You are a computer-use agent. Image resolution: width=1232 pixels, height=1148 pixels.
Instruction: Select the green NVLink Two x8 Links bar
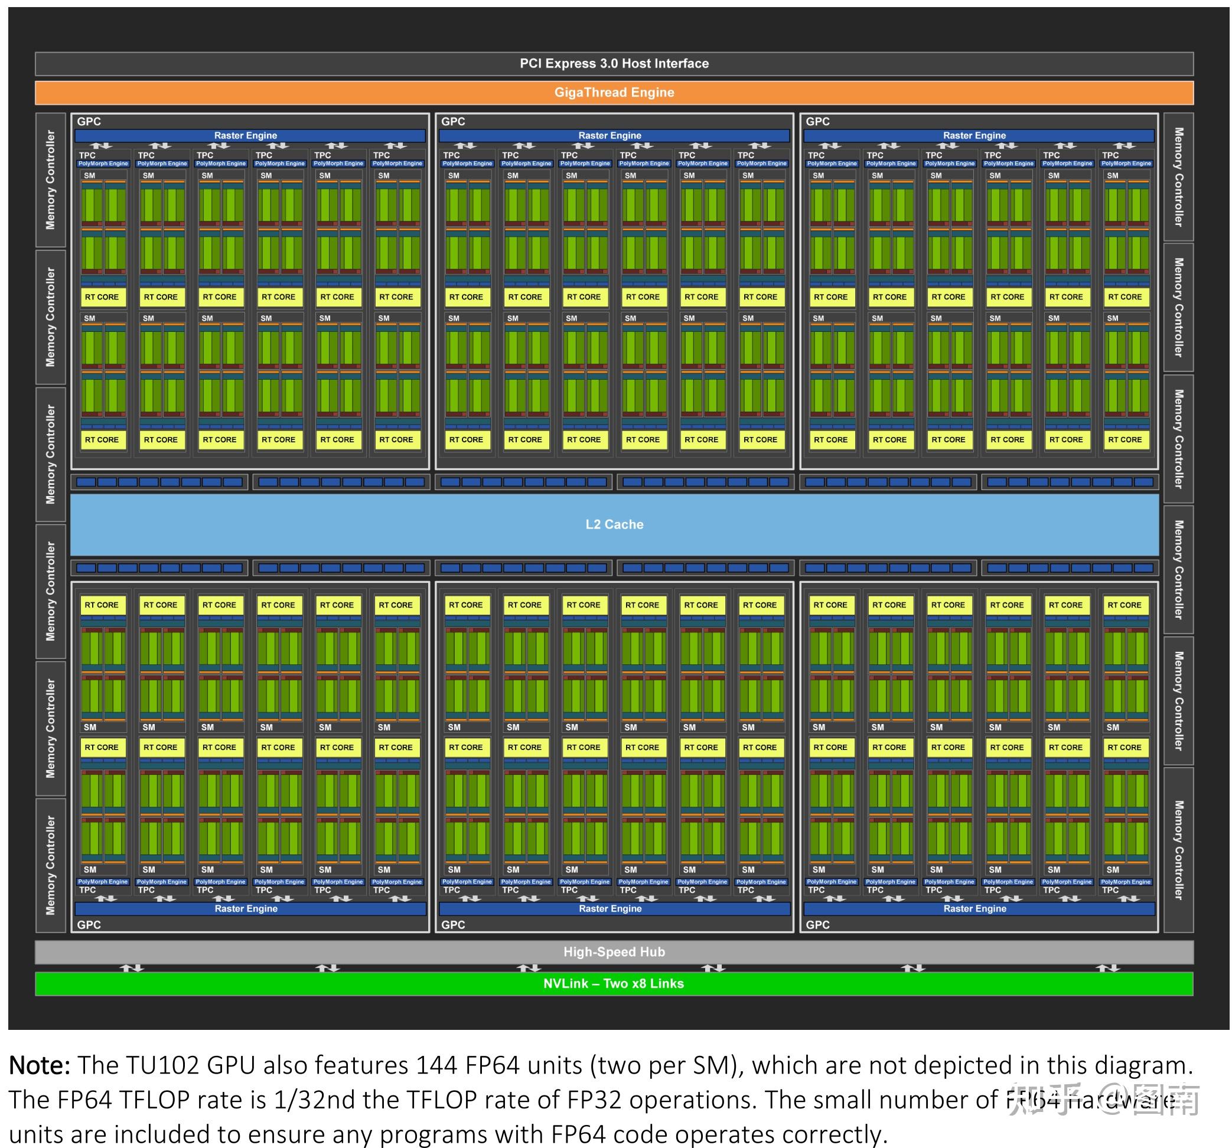click(614, 983)
